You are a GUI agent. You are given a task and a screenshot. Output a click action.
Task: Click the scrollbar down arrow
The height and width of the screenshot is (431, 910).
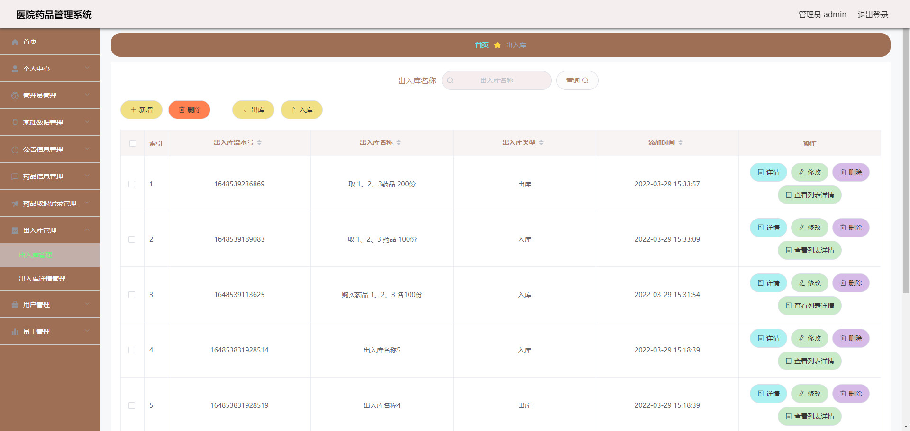906,427
